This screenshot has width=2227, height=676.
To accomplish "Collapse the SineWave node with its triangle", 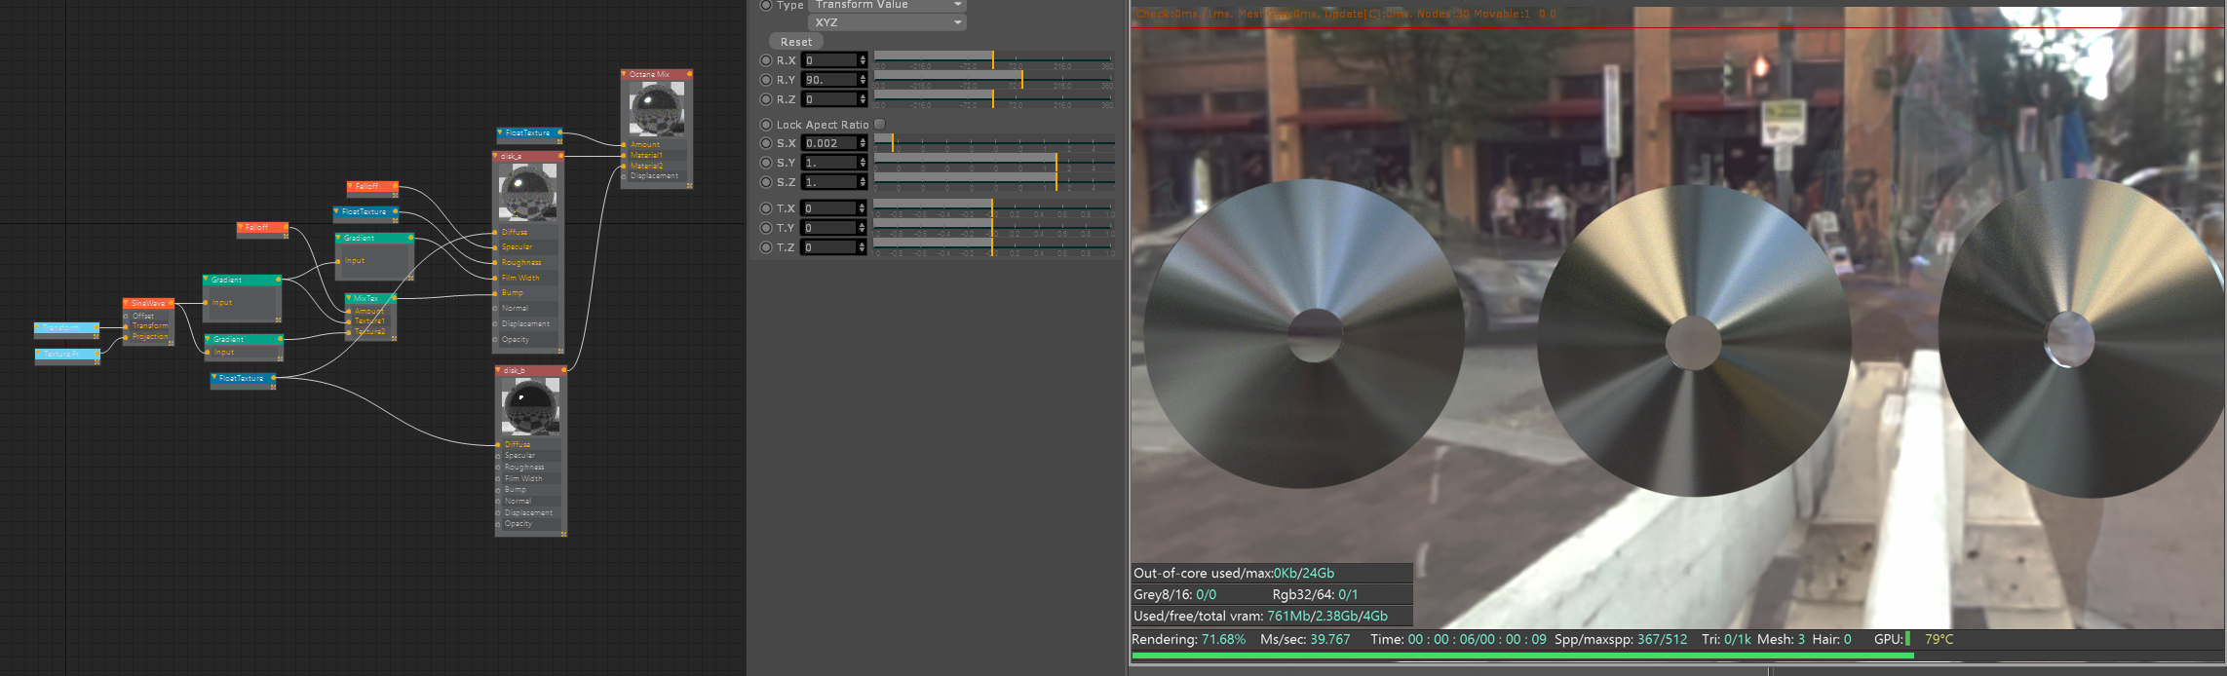I will tap(126, 303).
